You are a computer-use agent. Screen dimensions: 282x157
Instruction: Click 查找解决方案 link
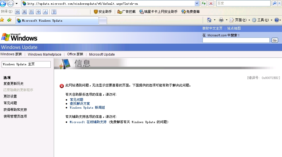click(80, 104)
